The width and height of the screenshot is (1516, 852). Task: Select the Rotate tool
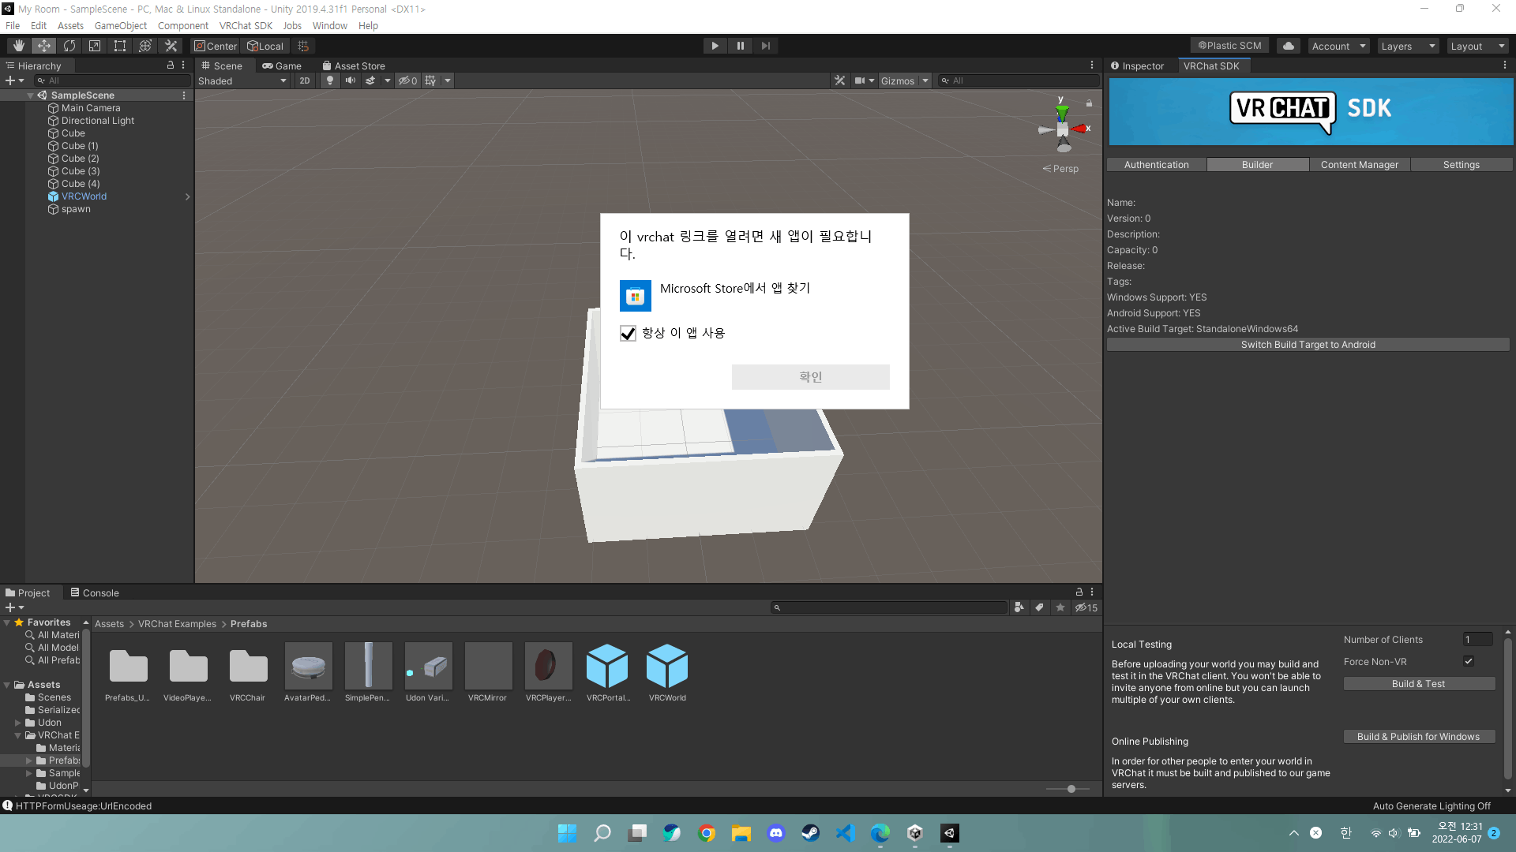point(69,46)
